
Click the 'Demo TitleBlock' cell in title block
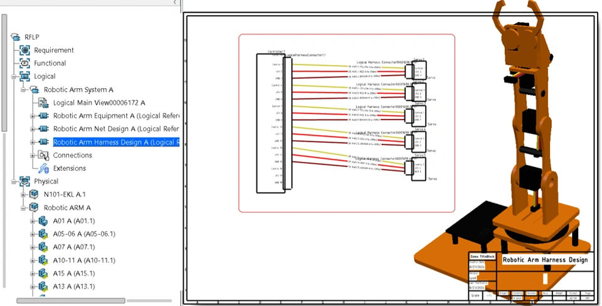482,256
